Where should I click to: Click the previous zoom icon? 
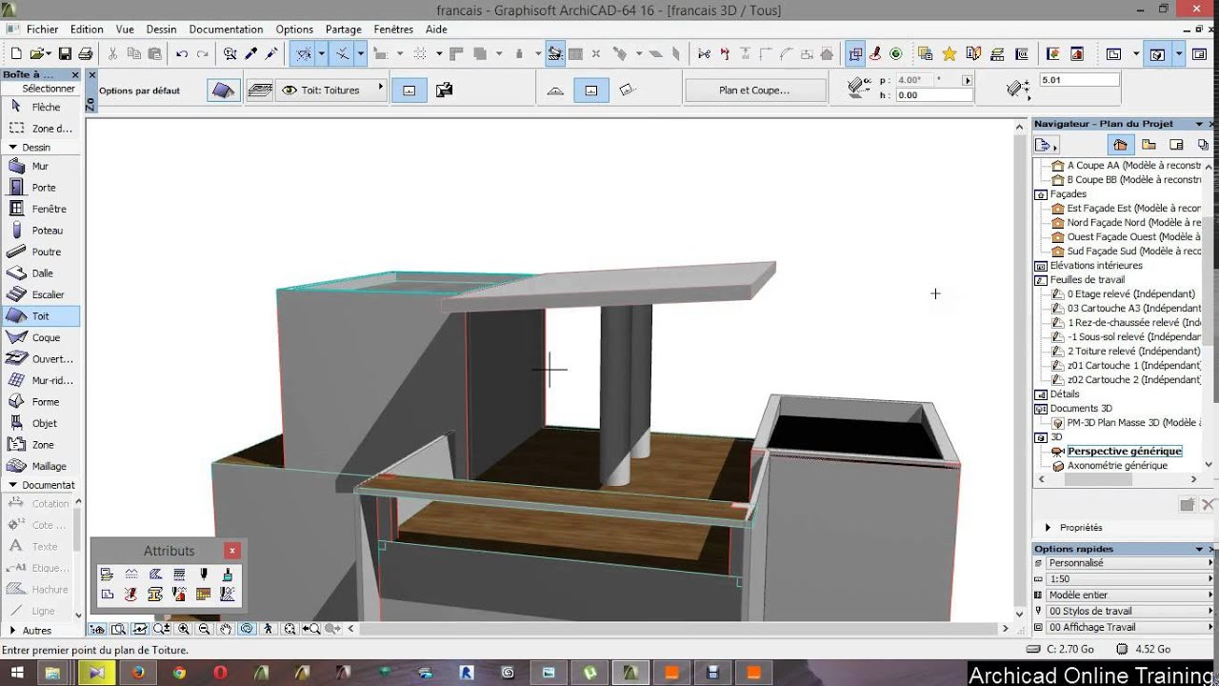(311, 629)
